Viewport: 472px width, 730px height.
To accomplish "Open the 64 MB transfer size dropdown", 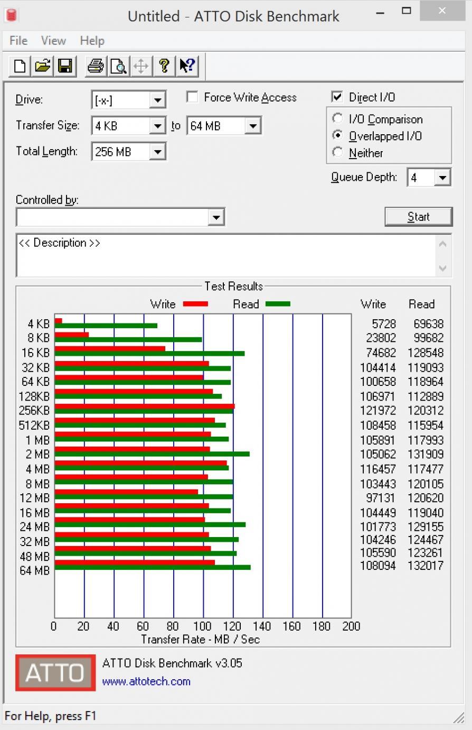I will (253, 126).
